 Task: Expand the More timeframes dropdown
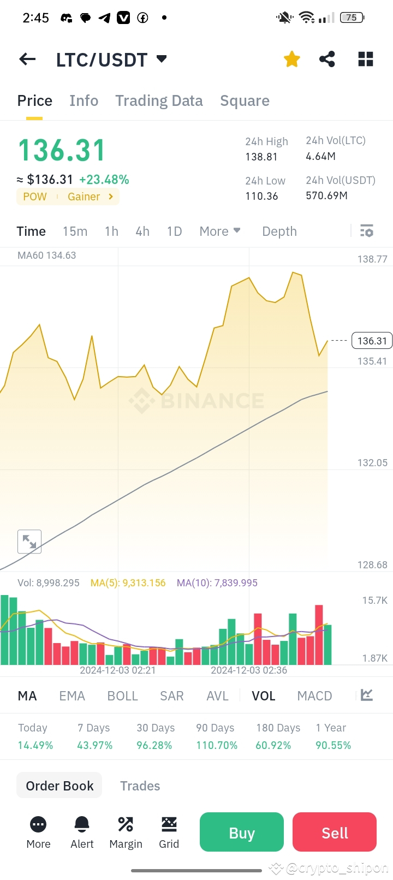click(x=219, y=231)
